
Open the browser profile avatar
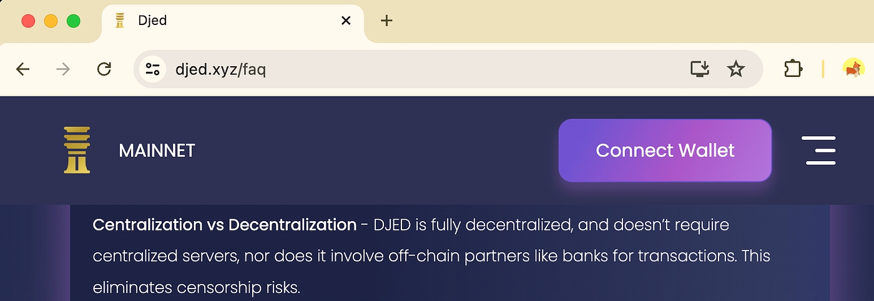coord(852,69)
